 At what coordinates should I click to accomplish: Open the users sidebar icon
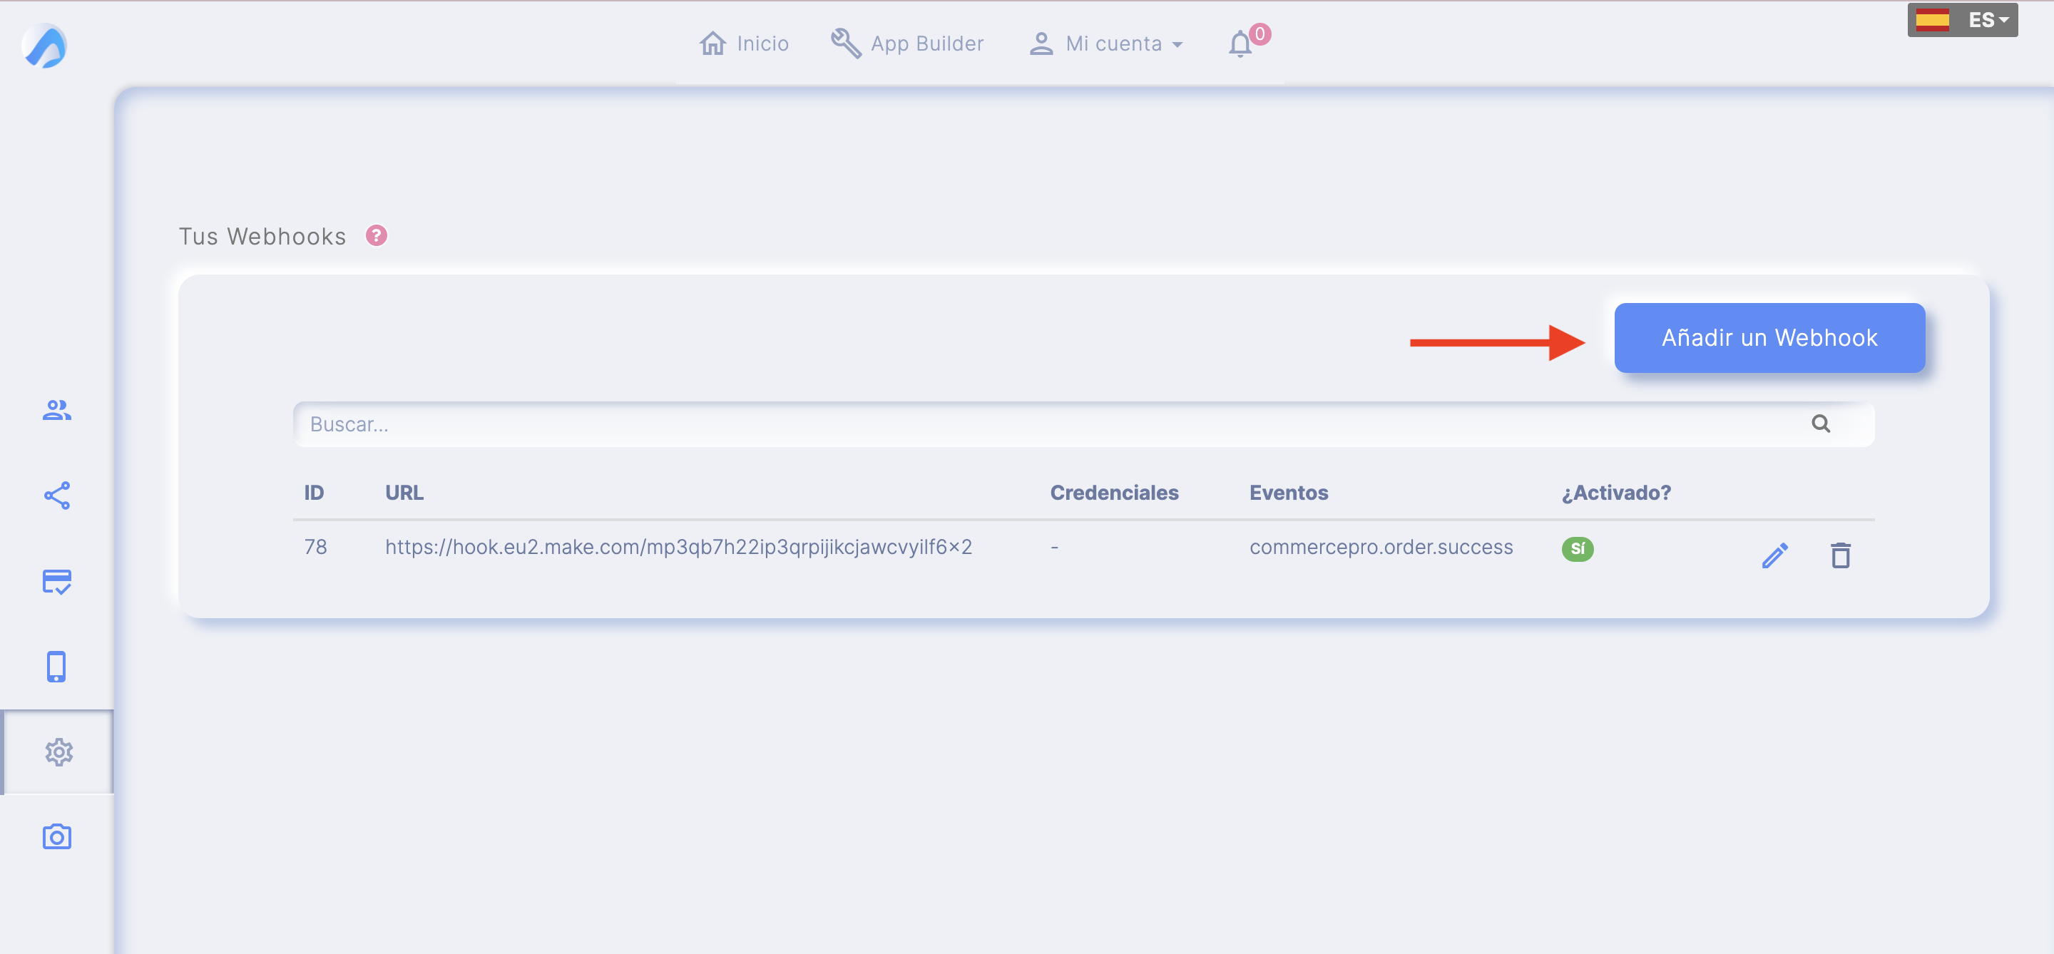[x=56, y=410]
